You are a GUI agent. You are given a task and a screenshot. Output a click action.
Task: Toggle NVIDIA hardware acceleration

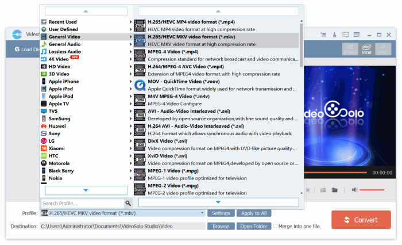click(350, 49)
